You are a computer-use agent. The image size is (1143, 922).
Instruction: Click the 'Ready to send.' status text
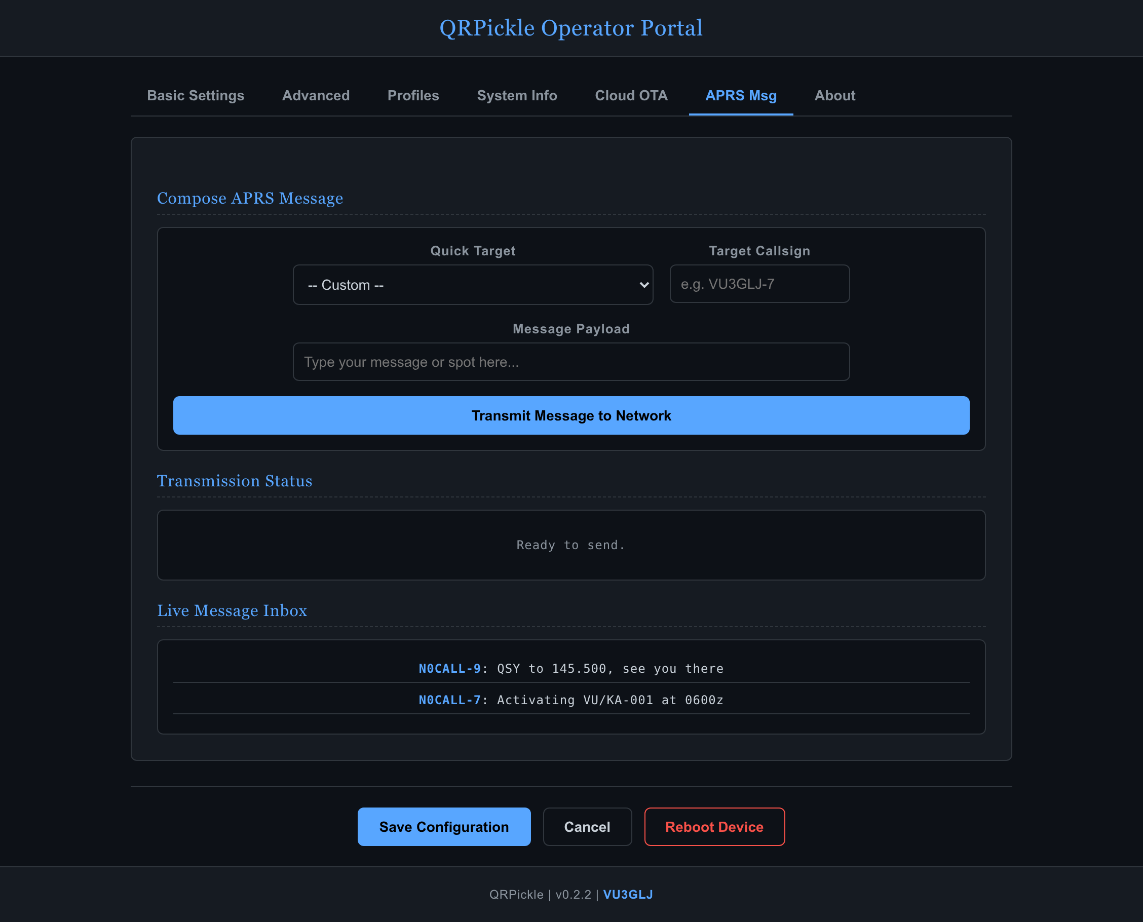point(571,545)
